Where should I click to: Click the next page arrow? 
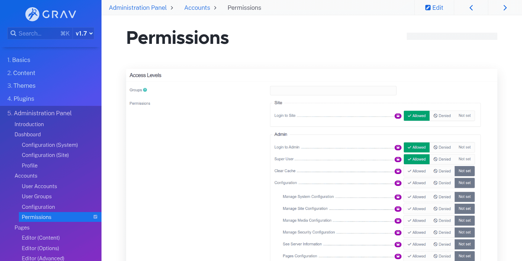tap(505, 7)
